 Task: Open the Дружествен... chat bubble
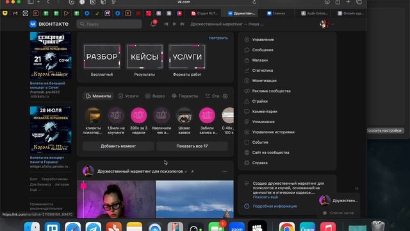tap(338, 201)
